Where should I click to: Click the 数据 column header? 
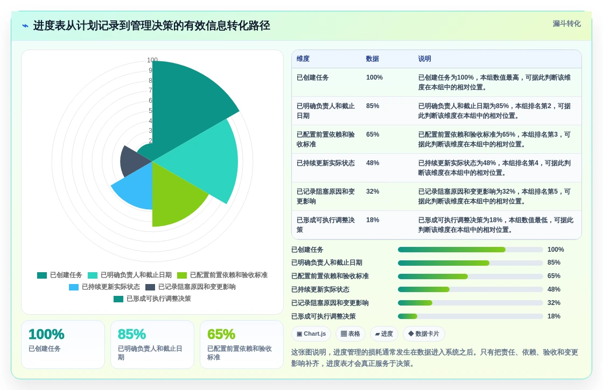pyautogui.click(x=372, y=59)
